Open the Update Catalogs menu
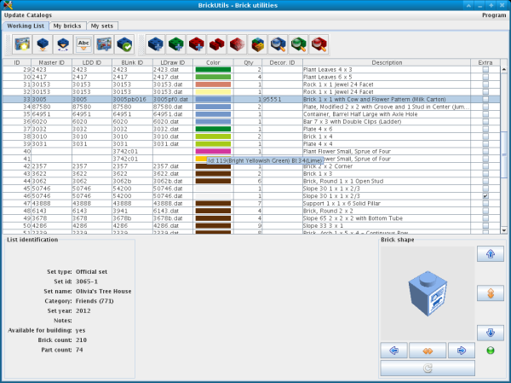 point(28,15)
